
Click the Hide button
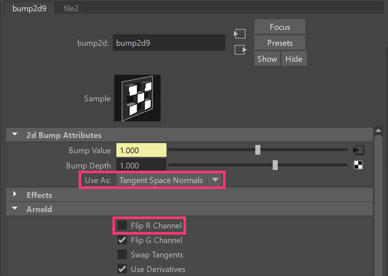click(x=294, y=58)
